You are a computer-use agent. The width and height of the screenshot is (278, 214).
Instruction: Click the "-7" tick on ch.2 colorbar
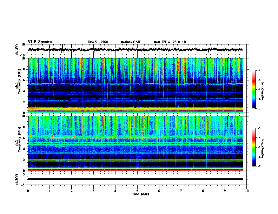click(x=259, y=166)
